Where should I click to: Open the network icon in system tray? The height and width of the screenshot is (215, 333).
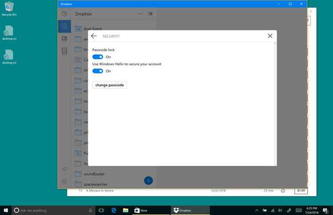click(x=273, y=210)
